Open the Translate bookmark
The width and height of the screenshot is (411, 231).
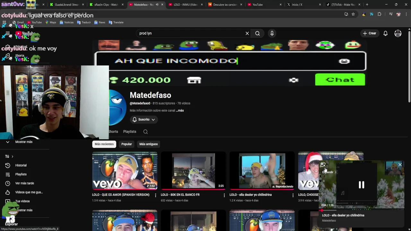click(116, 22)
